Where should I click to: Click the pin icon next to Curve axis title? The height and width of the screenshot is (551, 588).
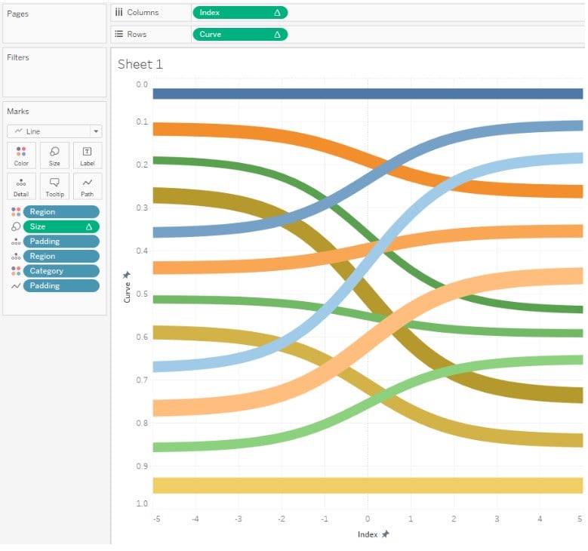click(127, 275)
